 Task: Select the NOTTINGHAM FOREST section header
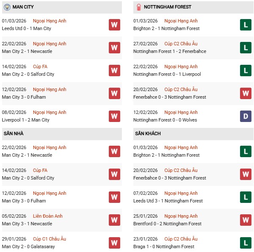[x=167, y=7]
